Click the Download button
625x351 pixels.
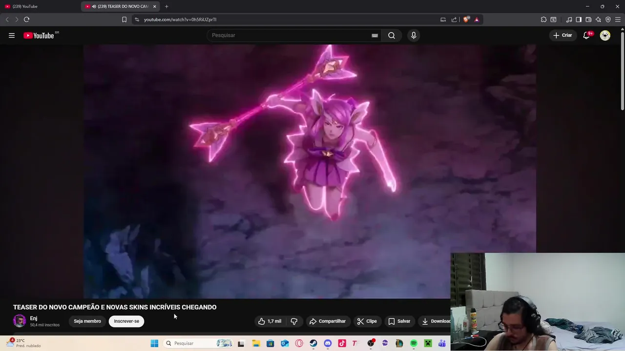[x=436, y=321]
